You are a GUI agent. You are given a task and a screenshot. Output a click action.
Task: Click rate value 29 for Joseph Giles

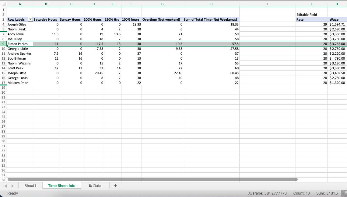312,24
